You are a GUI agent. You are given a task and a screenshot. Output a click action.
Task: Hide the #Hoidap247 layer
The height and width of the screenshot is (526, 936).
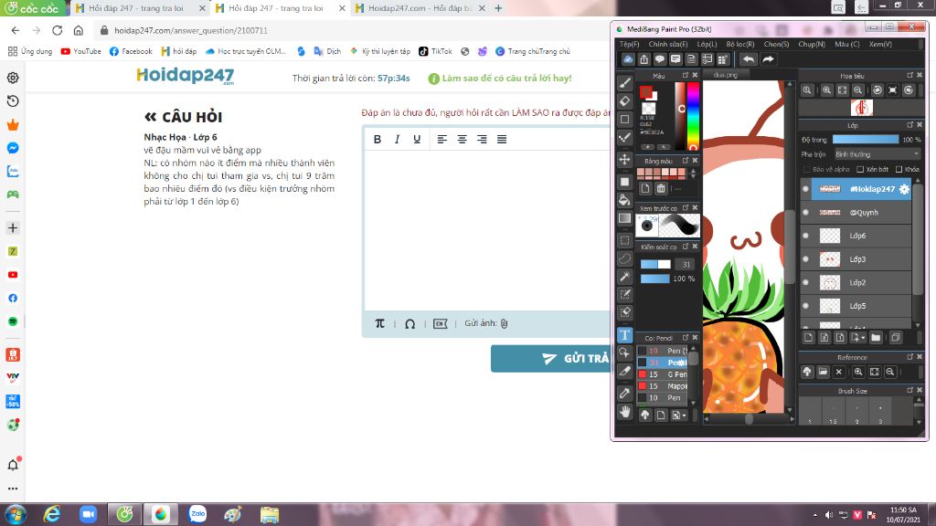point(806,189)
